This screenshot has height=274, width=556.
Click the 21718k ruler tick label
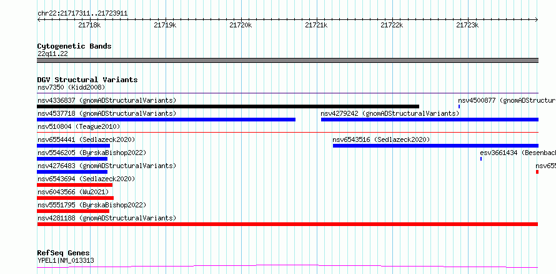pyautogui.click(x=90, y=25)
